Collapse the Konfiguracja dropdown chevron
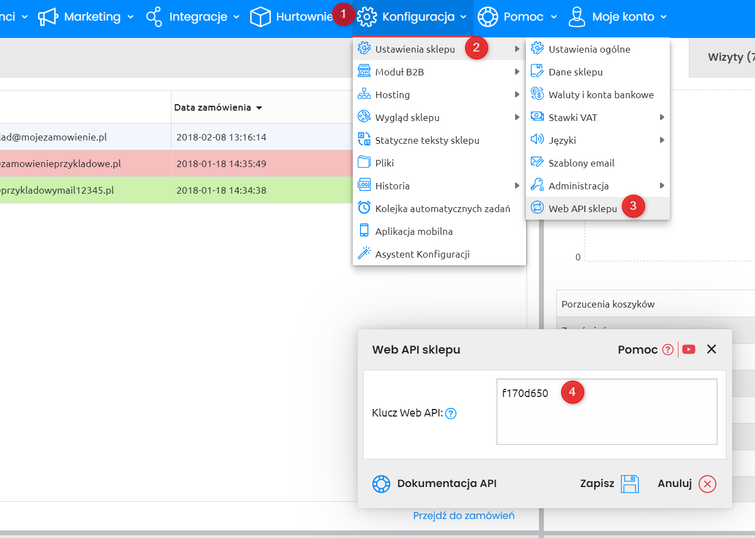 point(464,17)
